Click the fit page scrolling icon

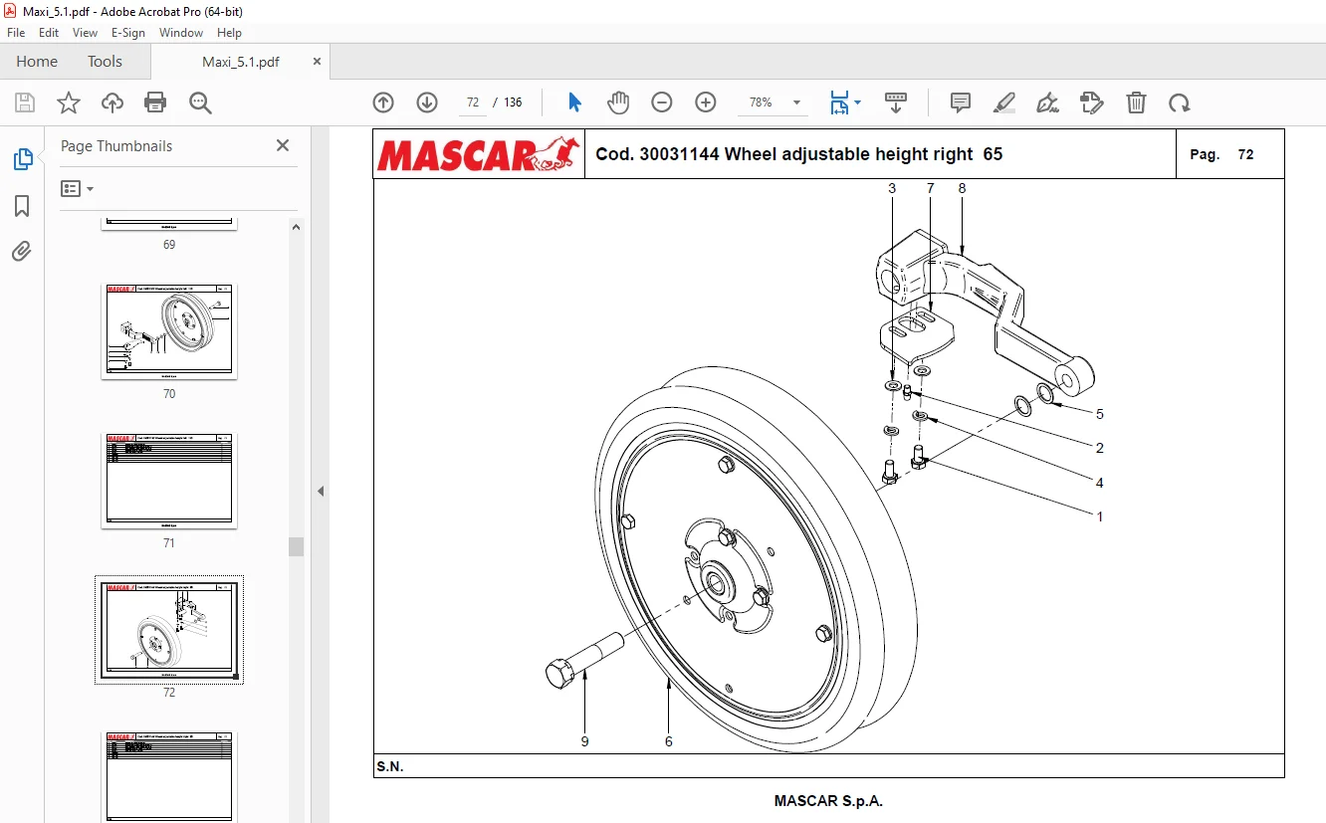[840, 103]
